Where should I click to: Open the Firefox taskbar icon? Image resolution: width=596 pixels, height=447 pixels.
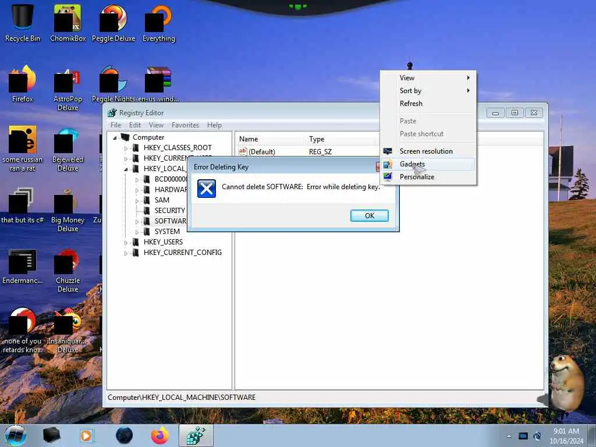pos(159,435)
